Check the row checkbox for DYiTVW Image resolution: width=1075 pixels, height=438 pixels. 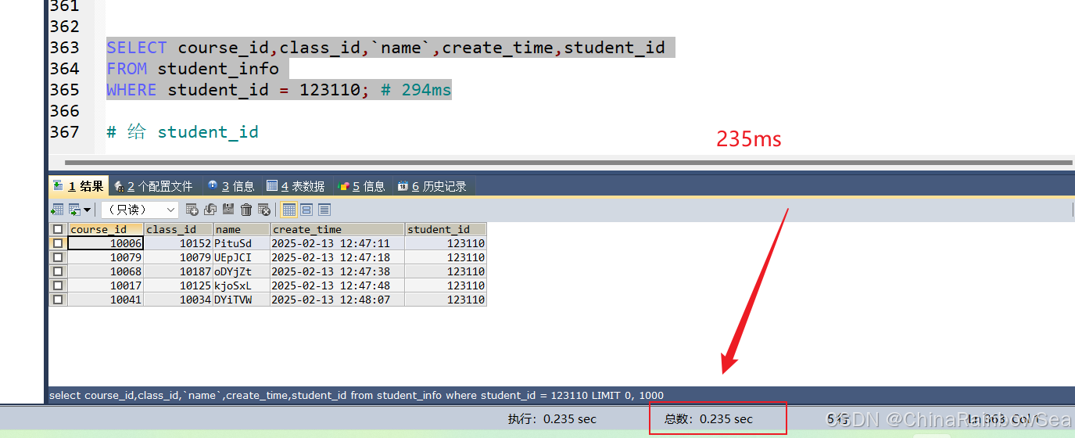[x=58, y=300]
